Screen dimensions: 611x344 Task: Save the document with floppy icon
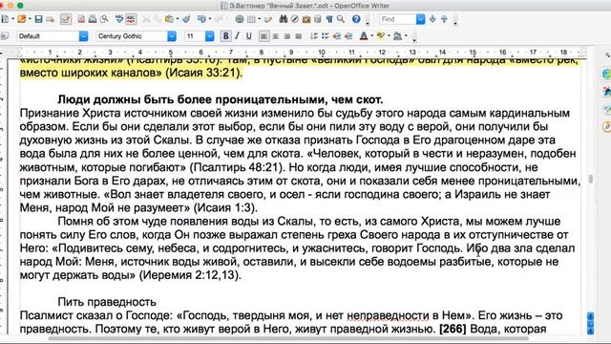pyautogui.click(x=38, y=19)
